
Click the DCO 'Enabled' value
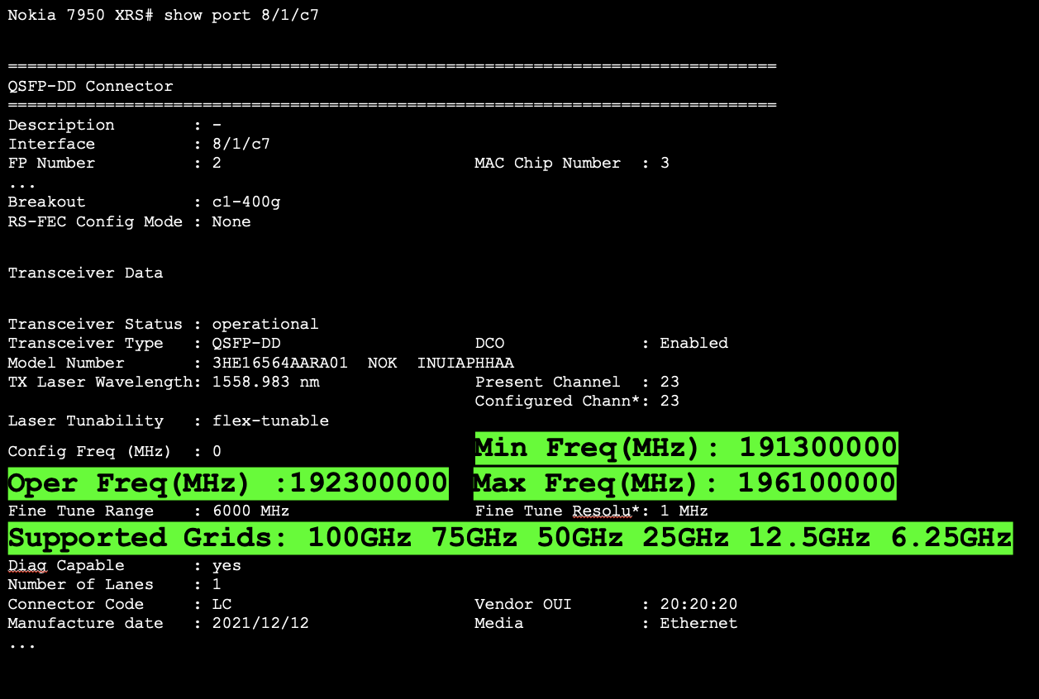(x=693, y=343)
